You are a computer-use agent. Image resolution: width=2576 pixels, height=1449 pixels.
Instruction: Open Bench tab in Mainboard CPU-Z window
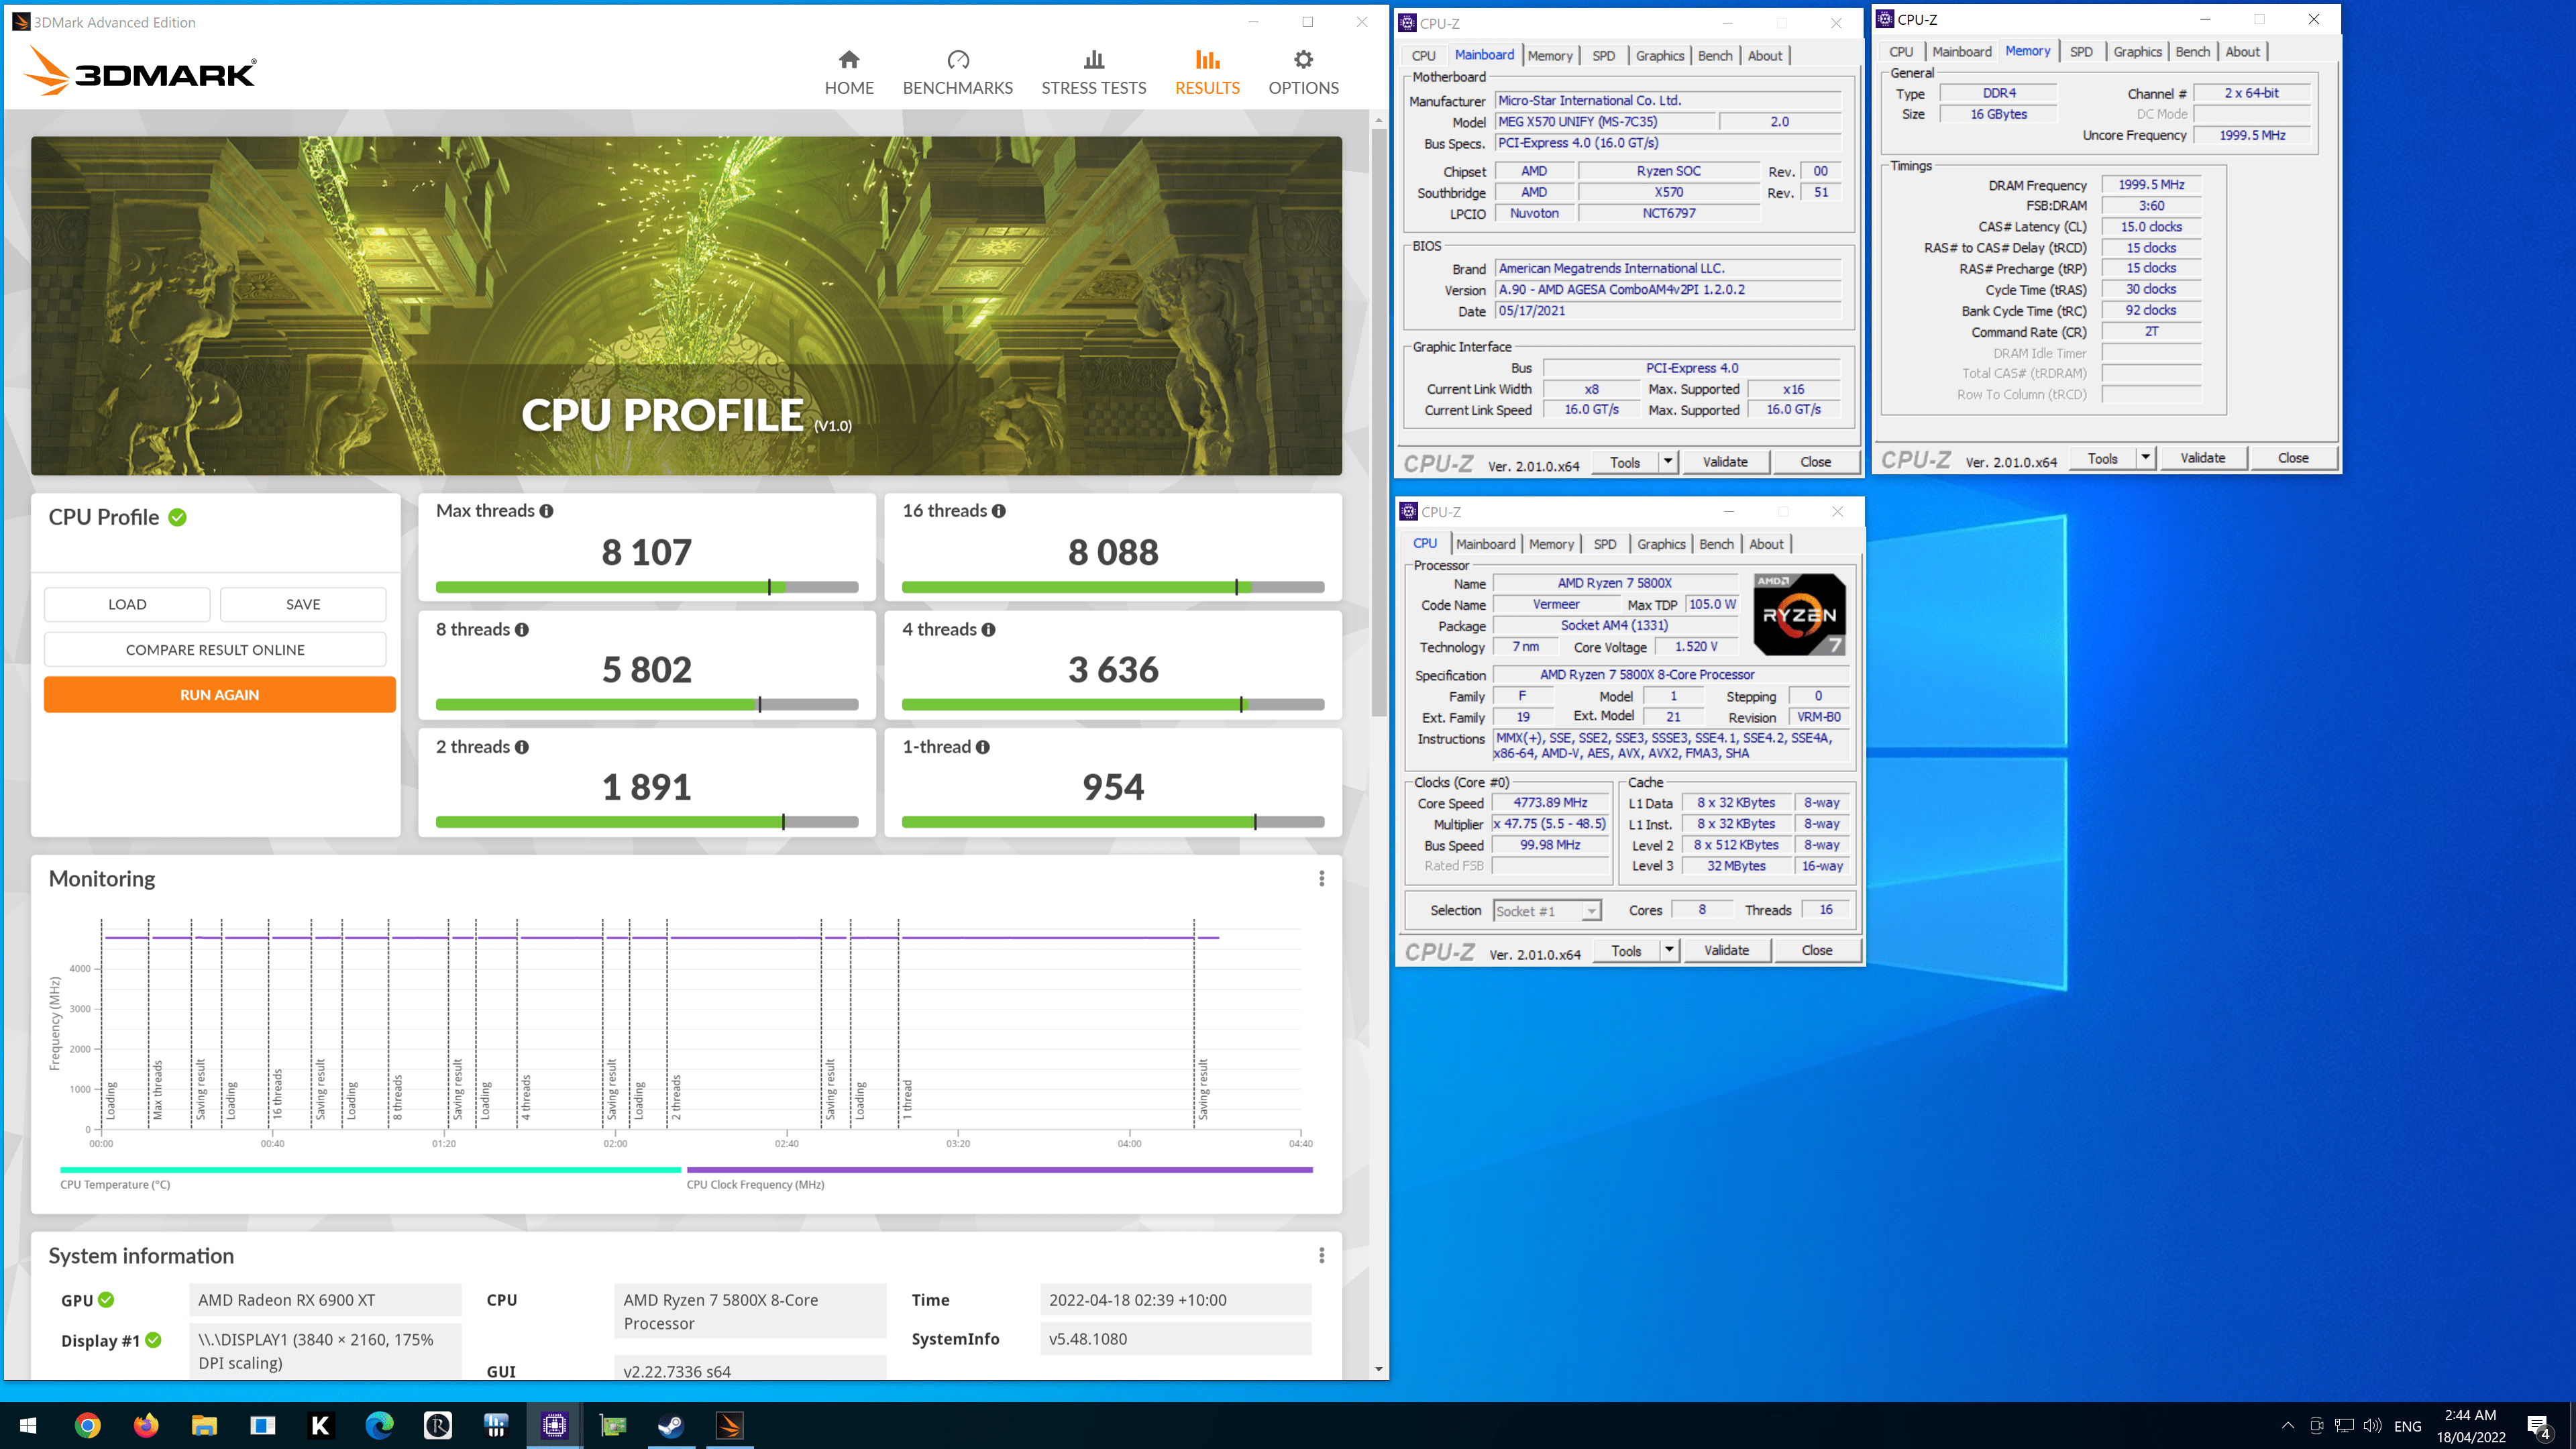pyautogui.click(x=1715, y=56)
